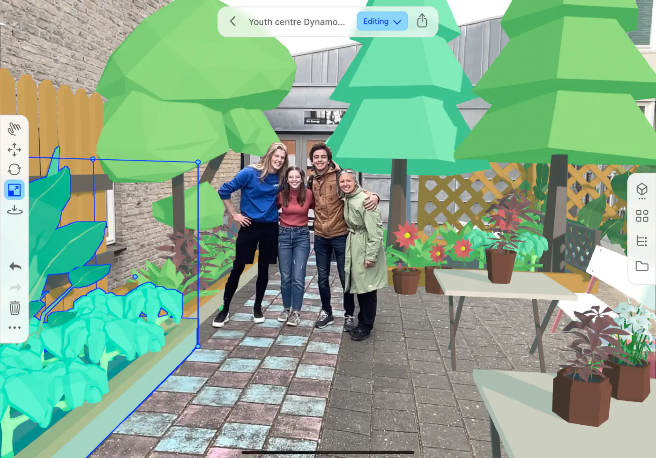Click top-right corner handle of selection box
The image size is (656, 458).
[198, 162]
